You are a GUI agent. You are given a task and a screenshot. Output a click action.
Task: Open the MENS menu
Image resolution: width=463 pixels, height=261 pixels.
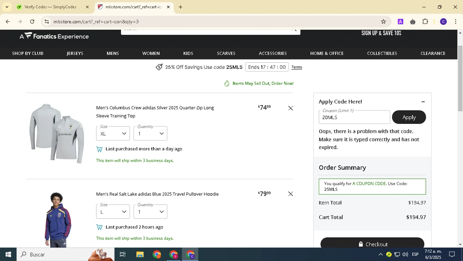[113, 53]
